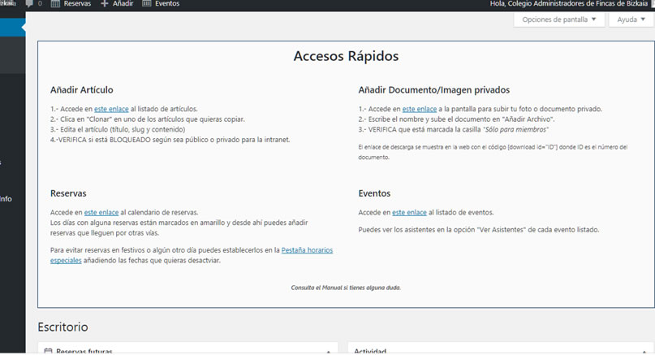Follow 'este enlace' under Añadir Artículo
Screen dimensions: 655x355
[111, 109]
